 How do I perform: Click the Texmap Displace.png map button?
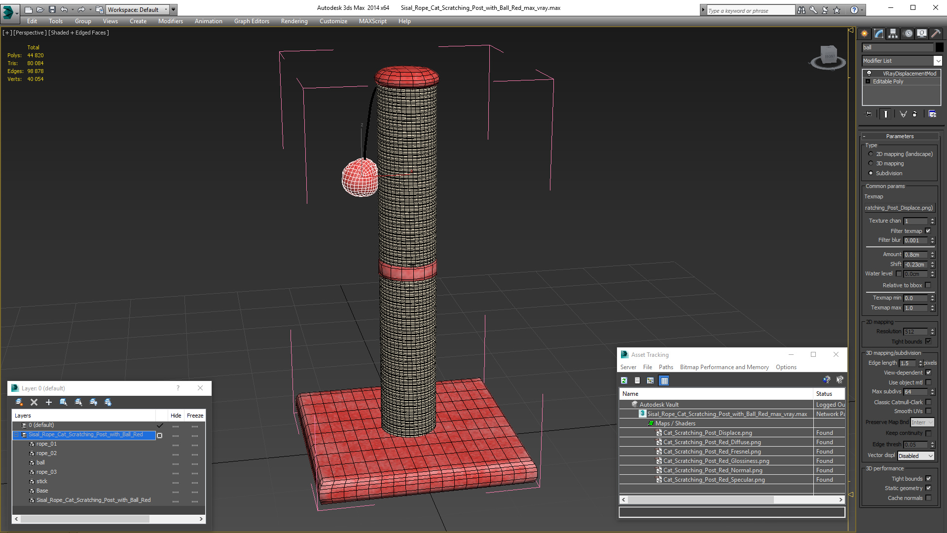tap(899, 208)
